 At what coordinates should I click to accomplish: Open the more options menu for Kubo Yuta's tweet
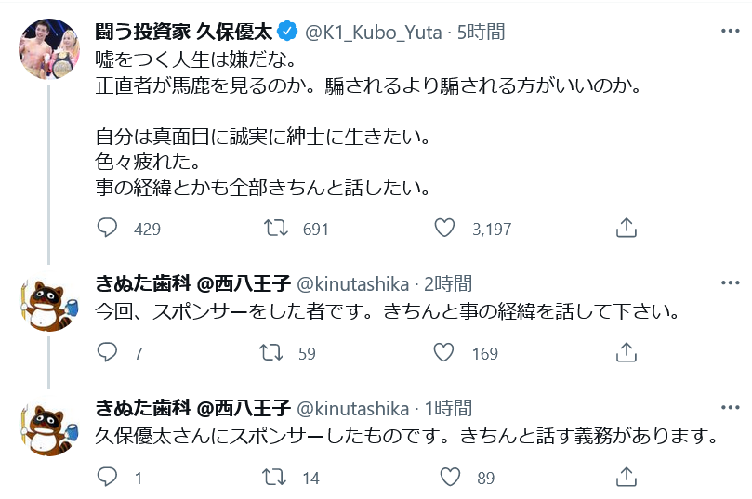pos(725,31)
